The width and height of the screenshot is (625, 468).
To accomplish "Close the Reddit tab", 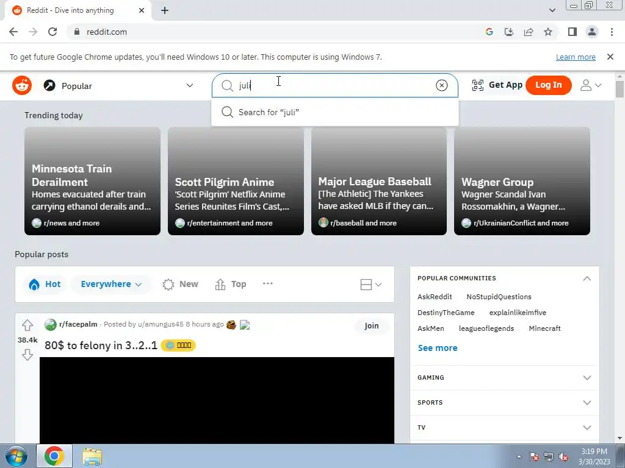I will coord(142,10).
